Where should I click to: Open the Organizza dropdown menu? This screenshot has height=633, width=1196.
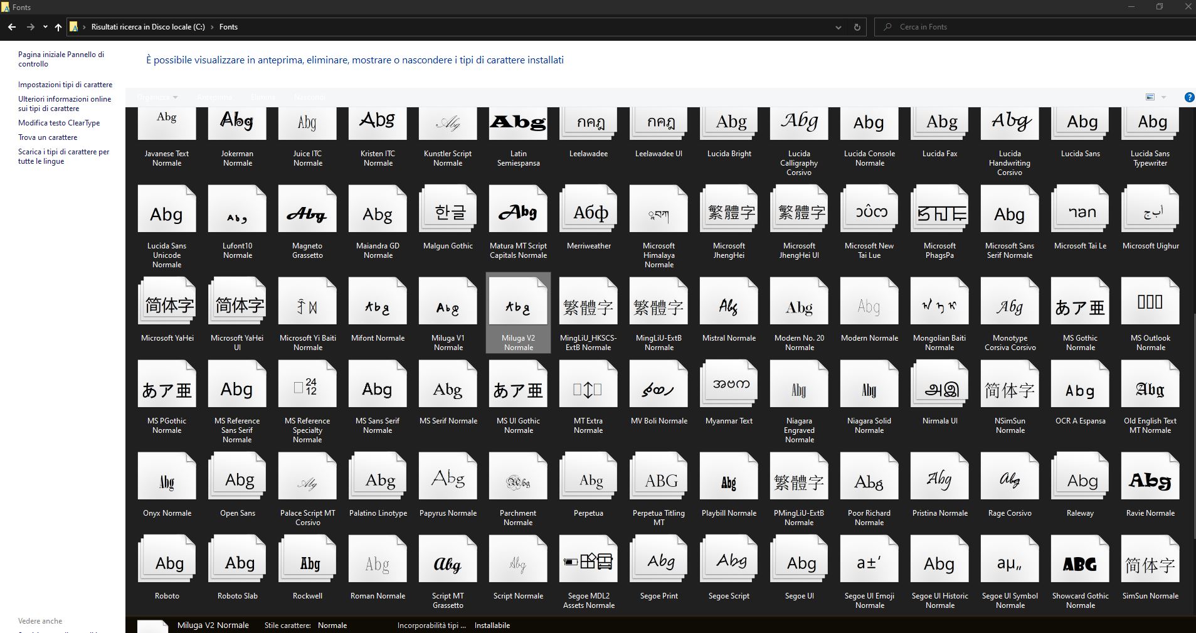tap(156, 97)
